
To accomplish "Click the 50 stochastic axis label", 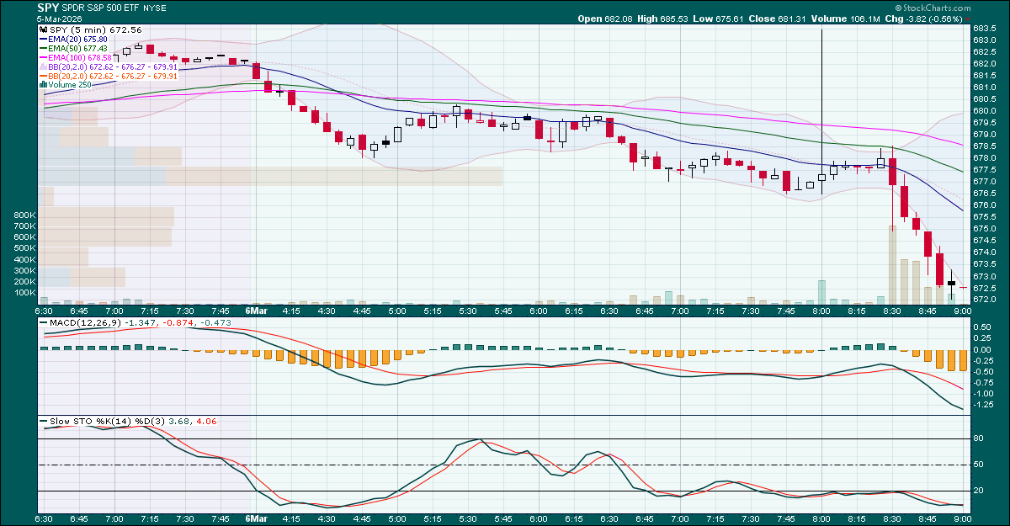I will 980,465.
